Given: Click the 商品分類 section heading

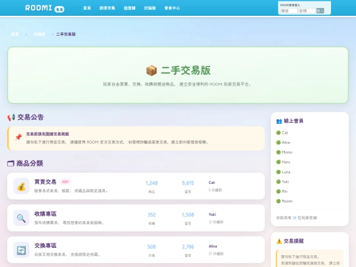Looking at the screenshot, I should (x=30, y=163).
